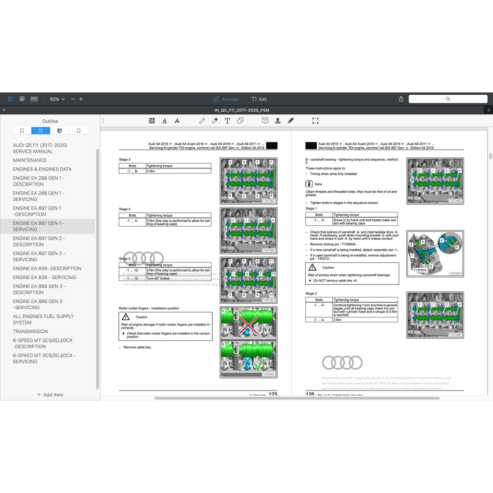This screenshot has height=493, width=493.
Task: Pick the Signature tool
Action: (x=291, y=121)
